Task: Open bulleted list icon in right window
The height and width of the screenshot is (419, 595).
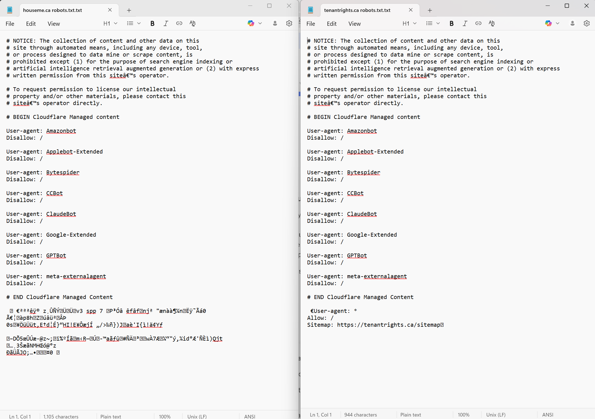Action: [429, 24]
